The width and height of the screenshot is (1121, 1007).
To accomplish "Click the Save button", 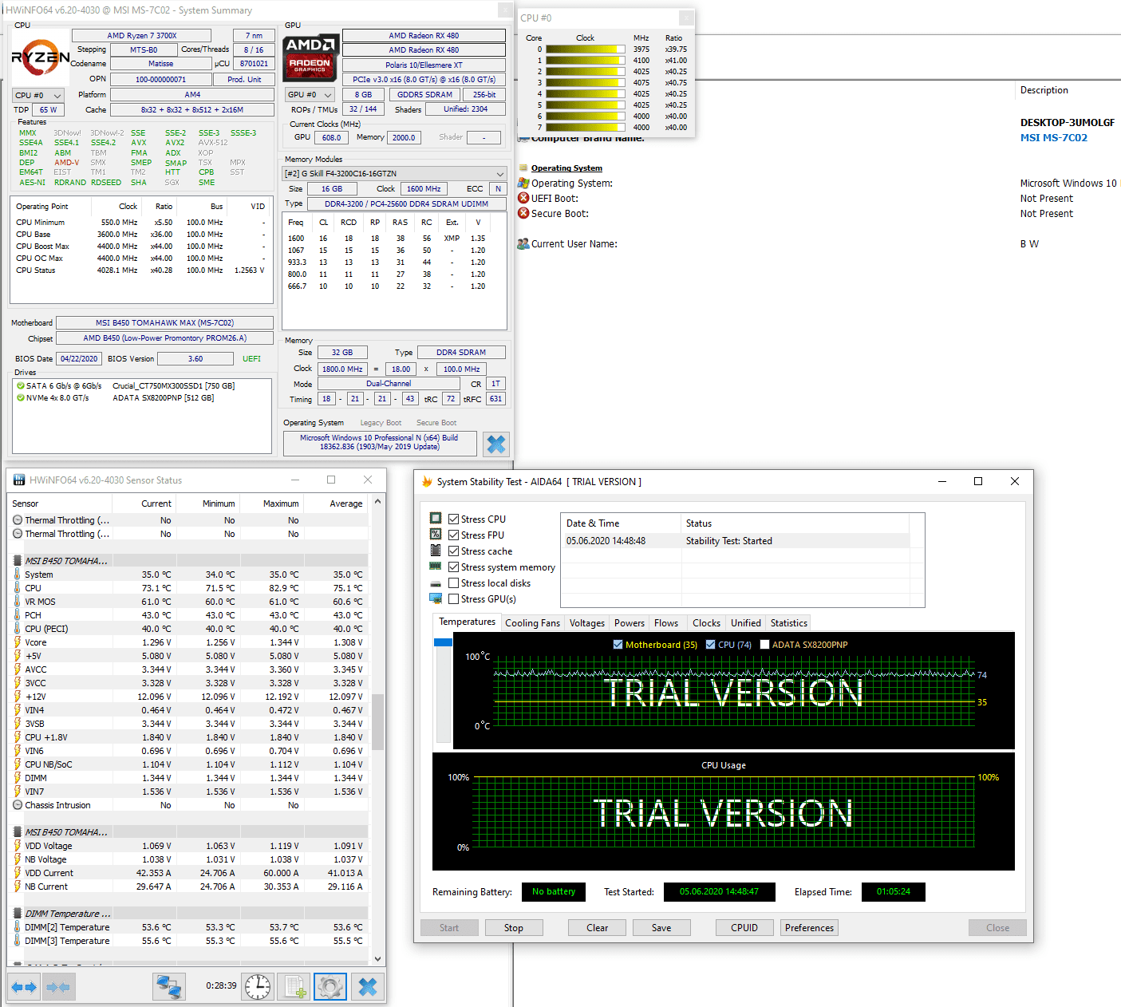I will [x=661, y=927].
